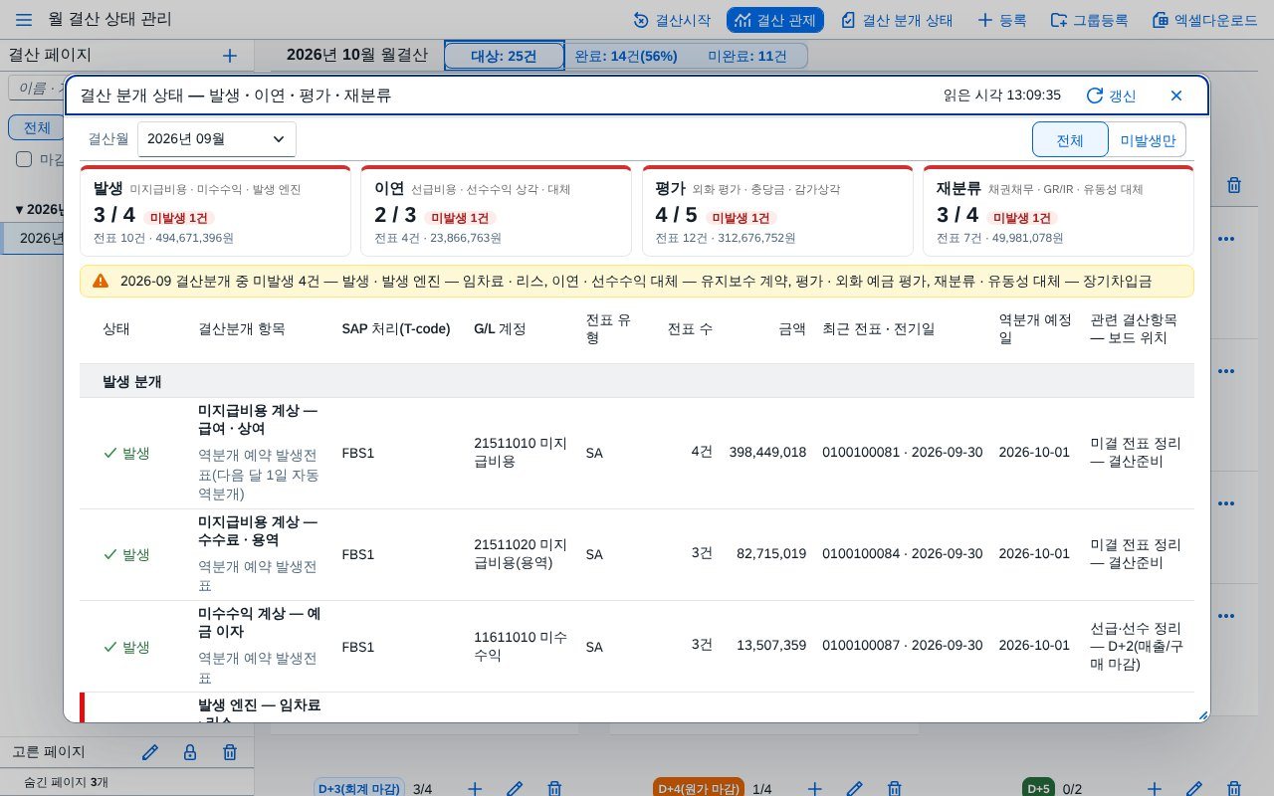Viewport: 1274px width, 796px height.
Task: Click the plus icon for D+3(회계 마감)
Action: point(475,789)
